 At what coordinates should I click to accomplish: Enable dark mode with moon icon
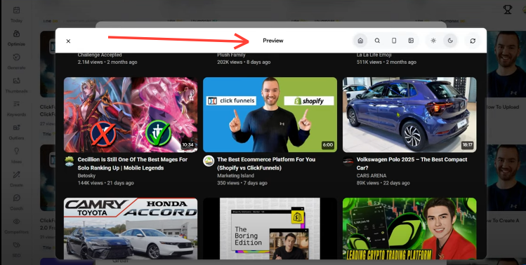point(450,41)
